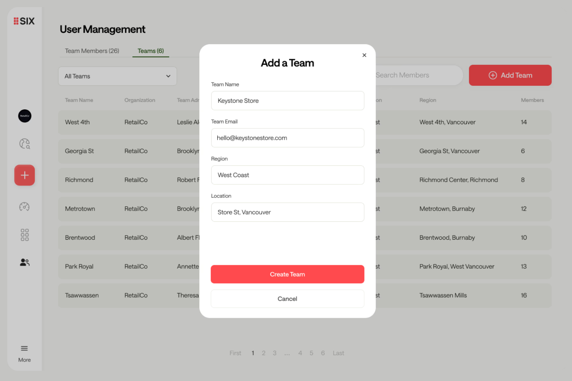Click RetailCo in the Tsawwassen row

click(136, 296)
